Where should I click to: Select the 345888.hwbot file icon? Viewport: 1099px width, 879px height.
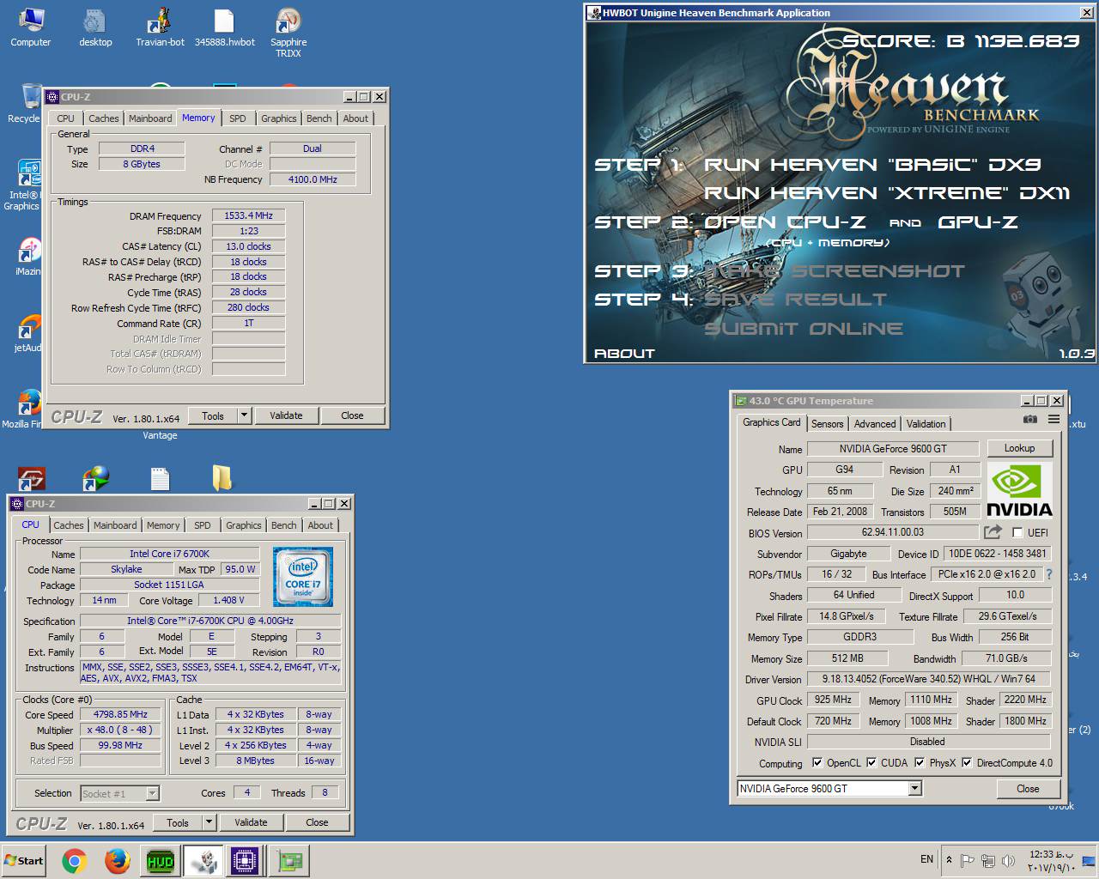tap(224, 27)
